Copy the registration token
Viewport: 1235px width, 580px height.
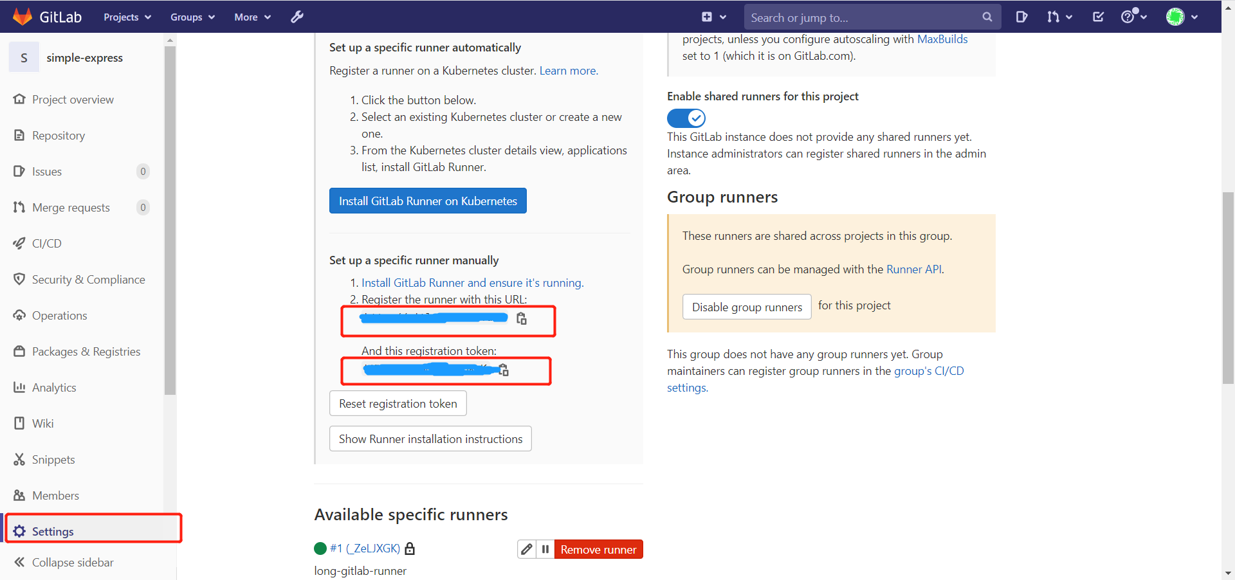pyautogui.click(x=504, y=370)
